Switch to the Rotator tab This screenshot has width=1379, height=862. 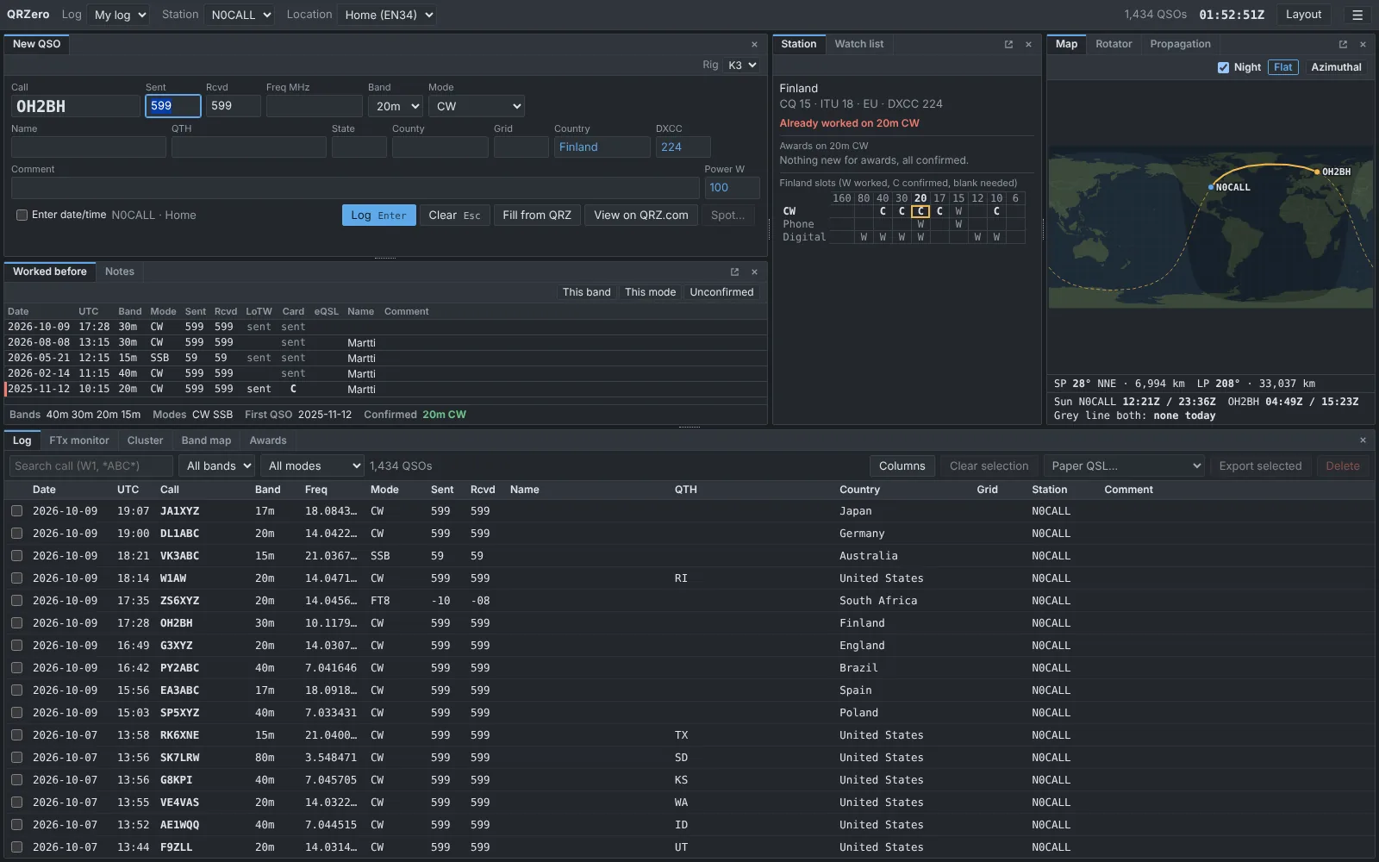pos(1114,44)
